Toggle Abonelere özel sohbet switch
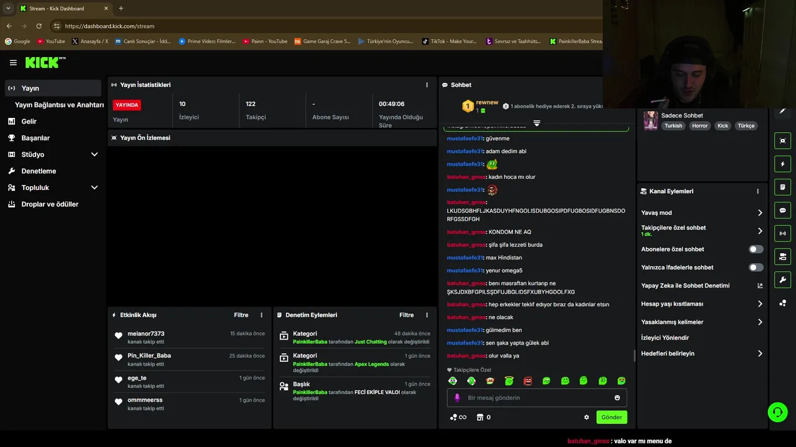 (x=756, y=249)
